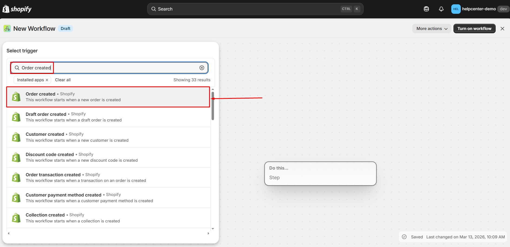Click Turn on workflow
Screen dimensions: 510x247
click(x=475, y=29)
